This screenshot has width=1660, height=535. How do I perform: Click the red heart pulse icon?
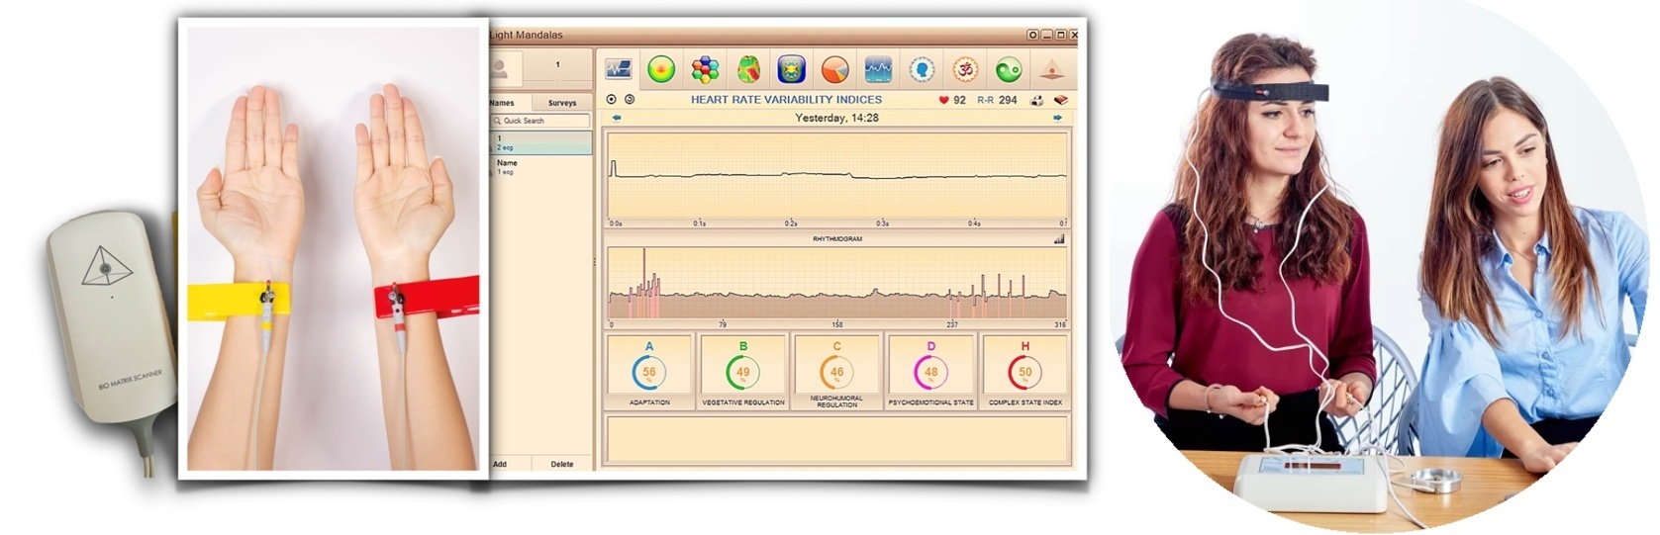943,100
